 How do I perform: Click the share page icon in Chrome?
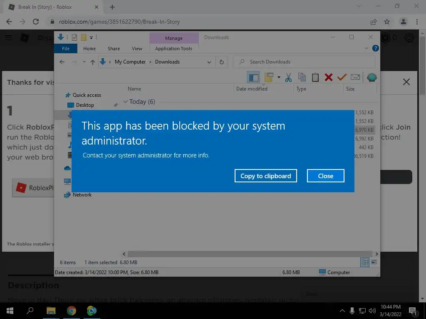point(374,22)
